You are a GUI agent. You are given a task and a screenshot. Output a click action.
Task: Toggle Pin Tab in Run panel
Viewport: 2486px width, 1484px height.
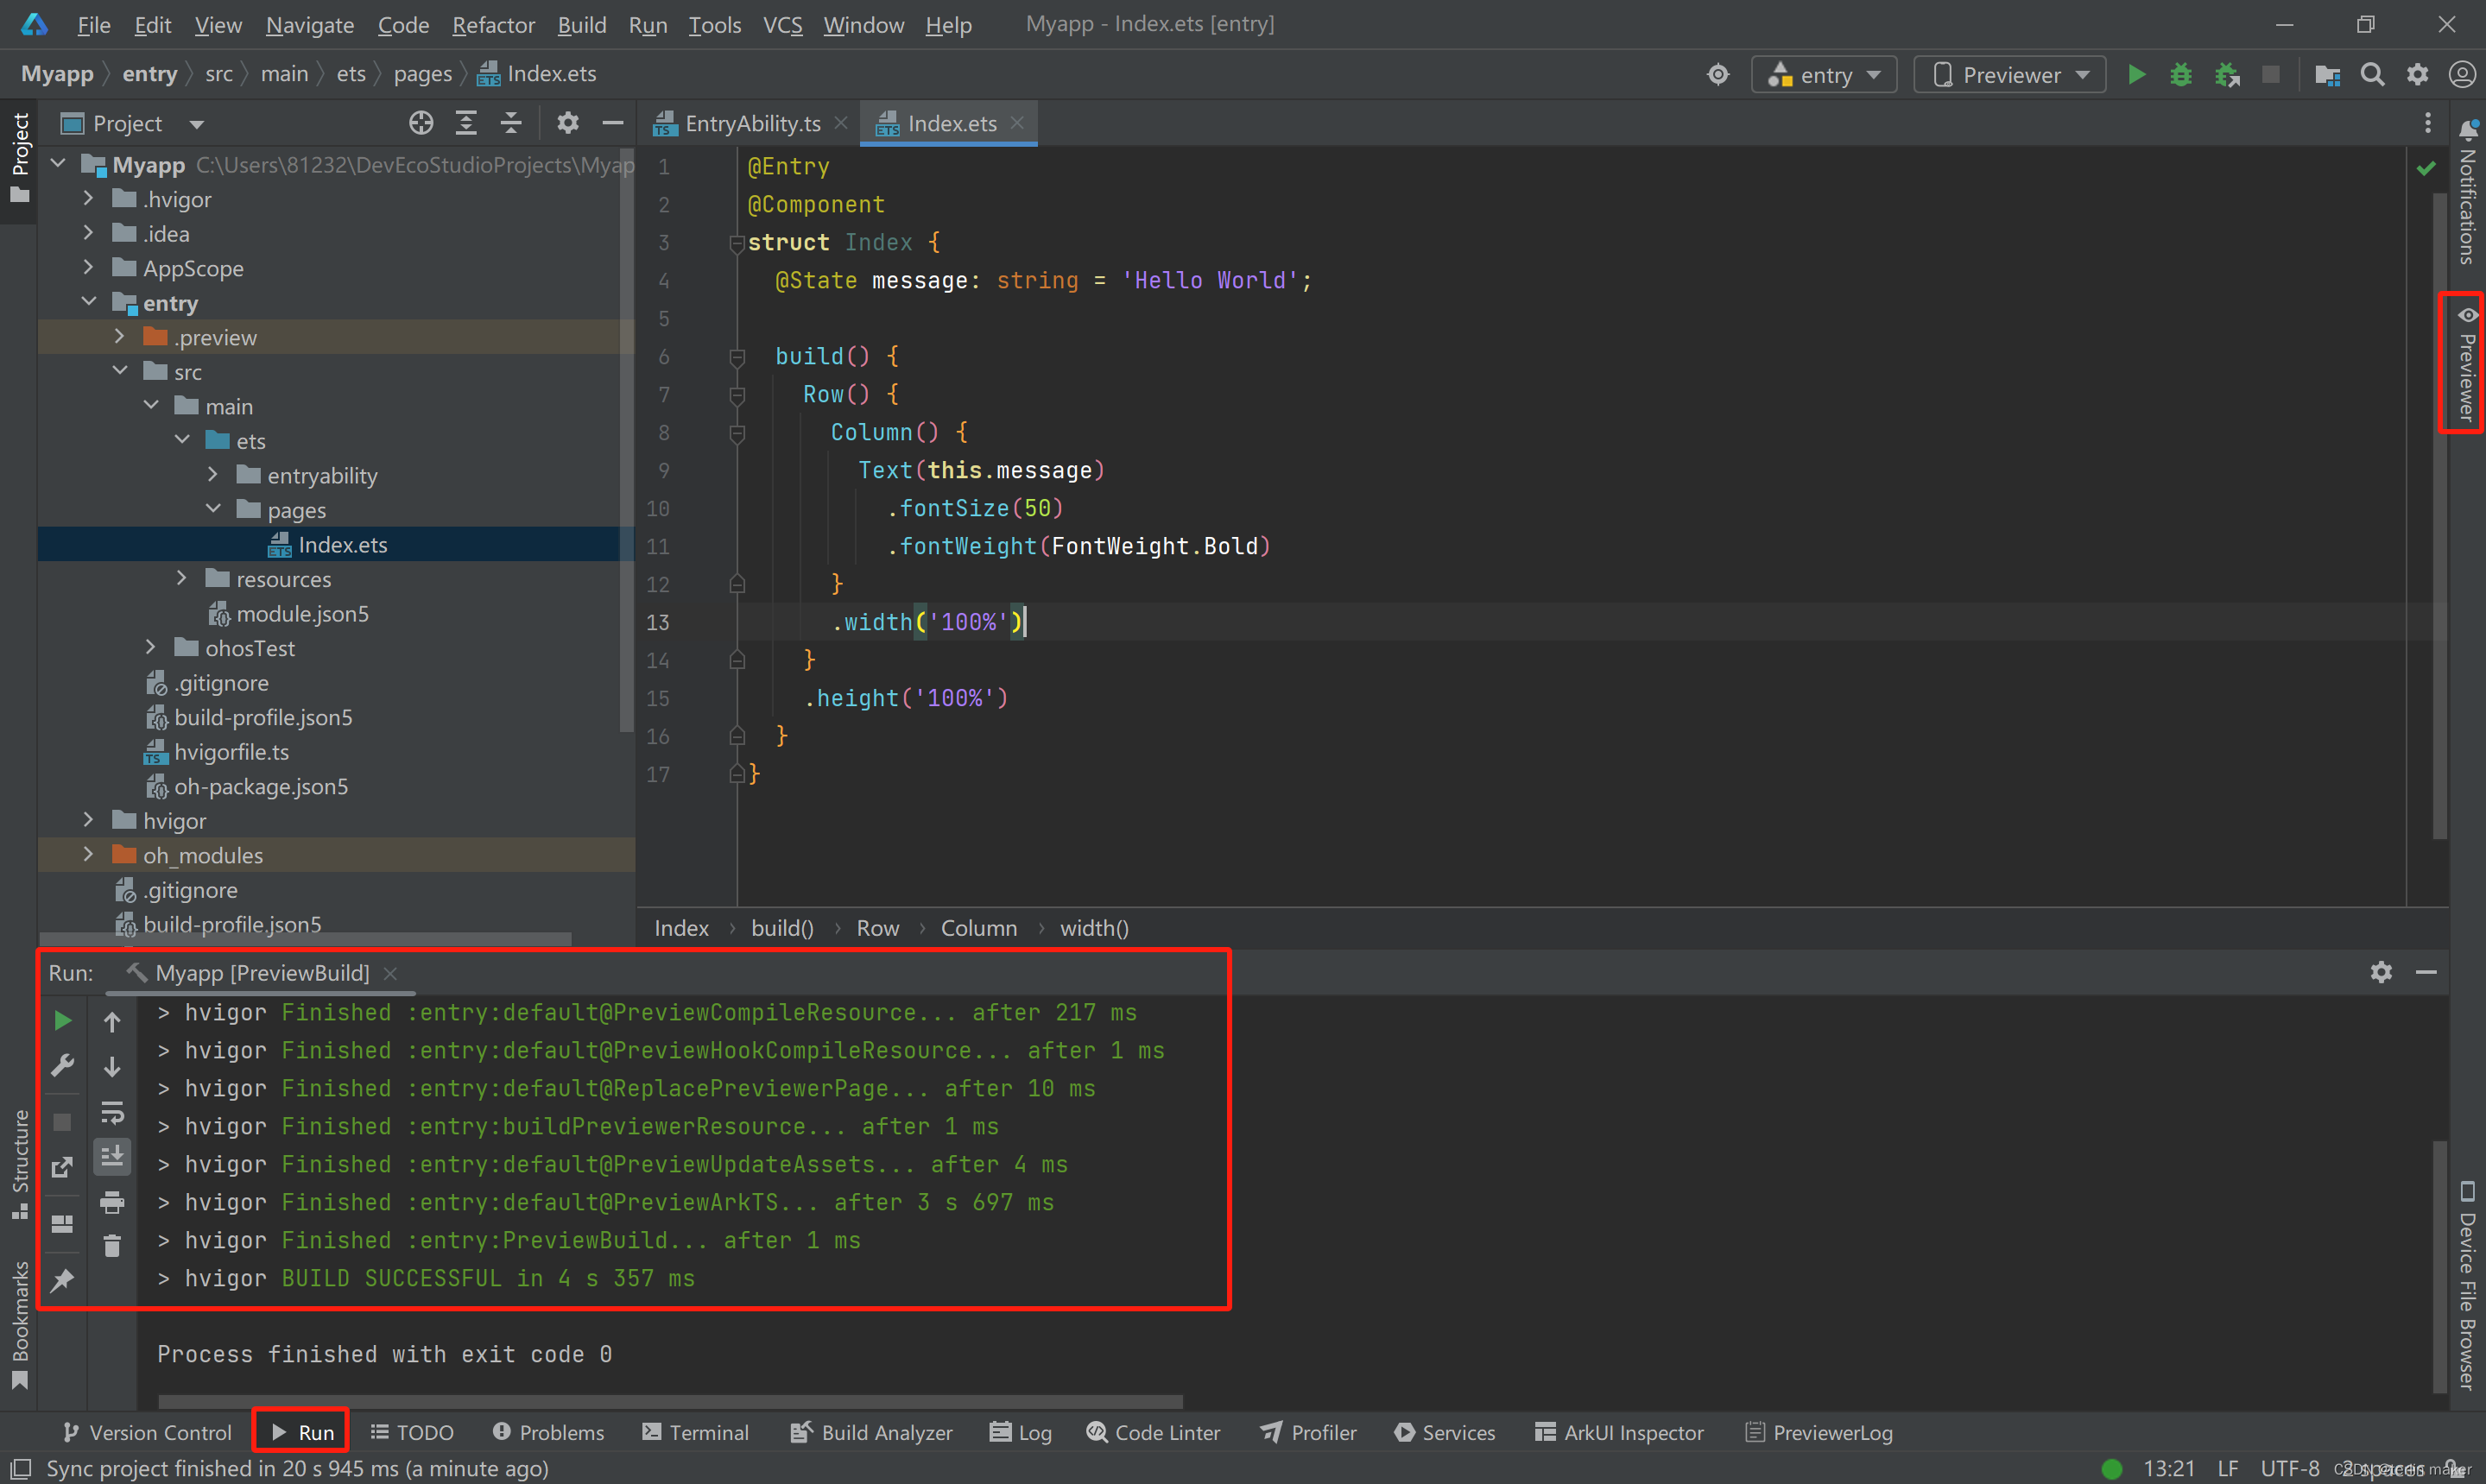click(62, 1280)
